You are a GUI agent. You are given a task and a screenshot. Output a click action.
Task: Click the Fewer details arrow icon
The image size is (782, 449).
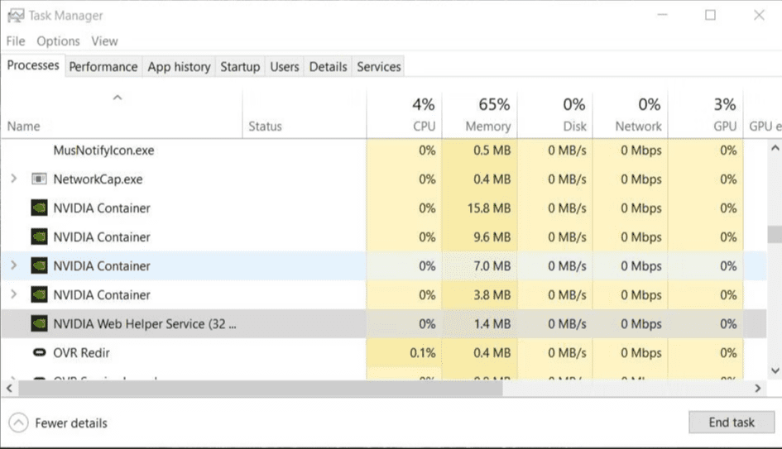click(x=18, y=423)
